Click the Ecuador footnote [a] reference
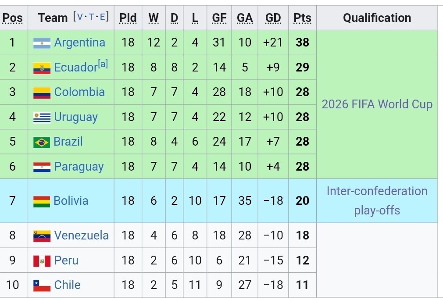The height and width of the screenshot is (300, 443). click(x=103, y=64)
